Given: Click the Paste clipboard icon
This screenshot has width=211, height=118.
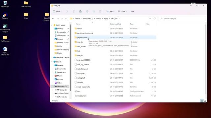Looking at the screenshot, I should click(x=80, y=11).
